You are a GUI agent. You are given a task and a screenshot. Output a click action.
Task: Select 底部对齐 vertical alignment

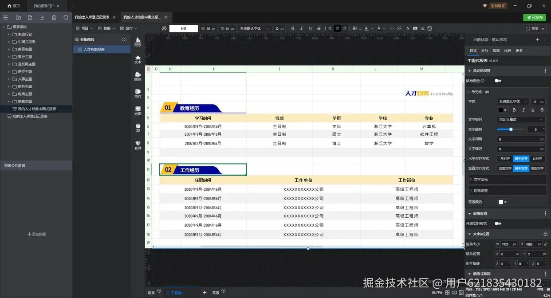[x=537, y=169]
